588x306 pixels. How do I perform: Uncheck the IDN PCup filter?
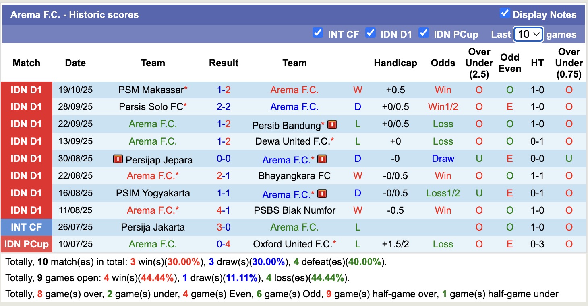[x=424, y=33]
